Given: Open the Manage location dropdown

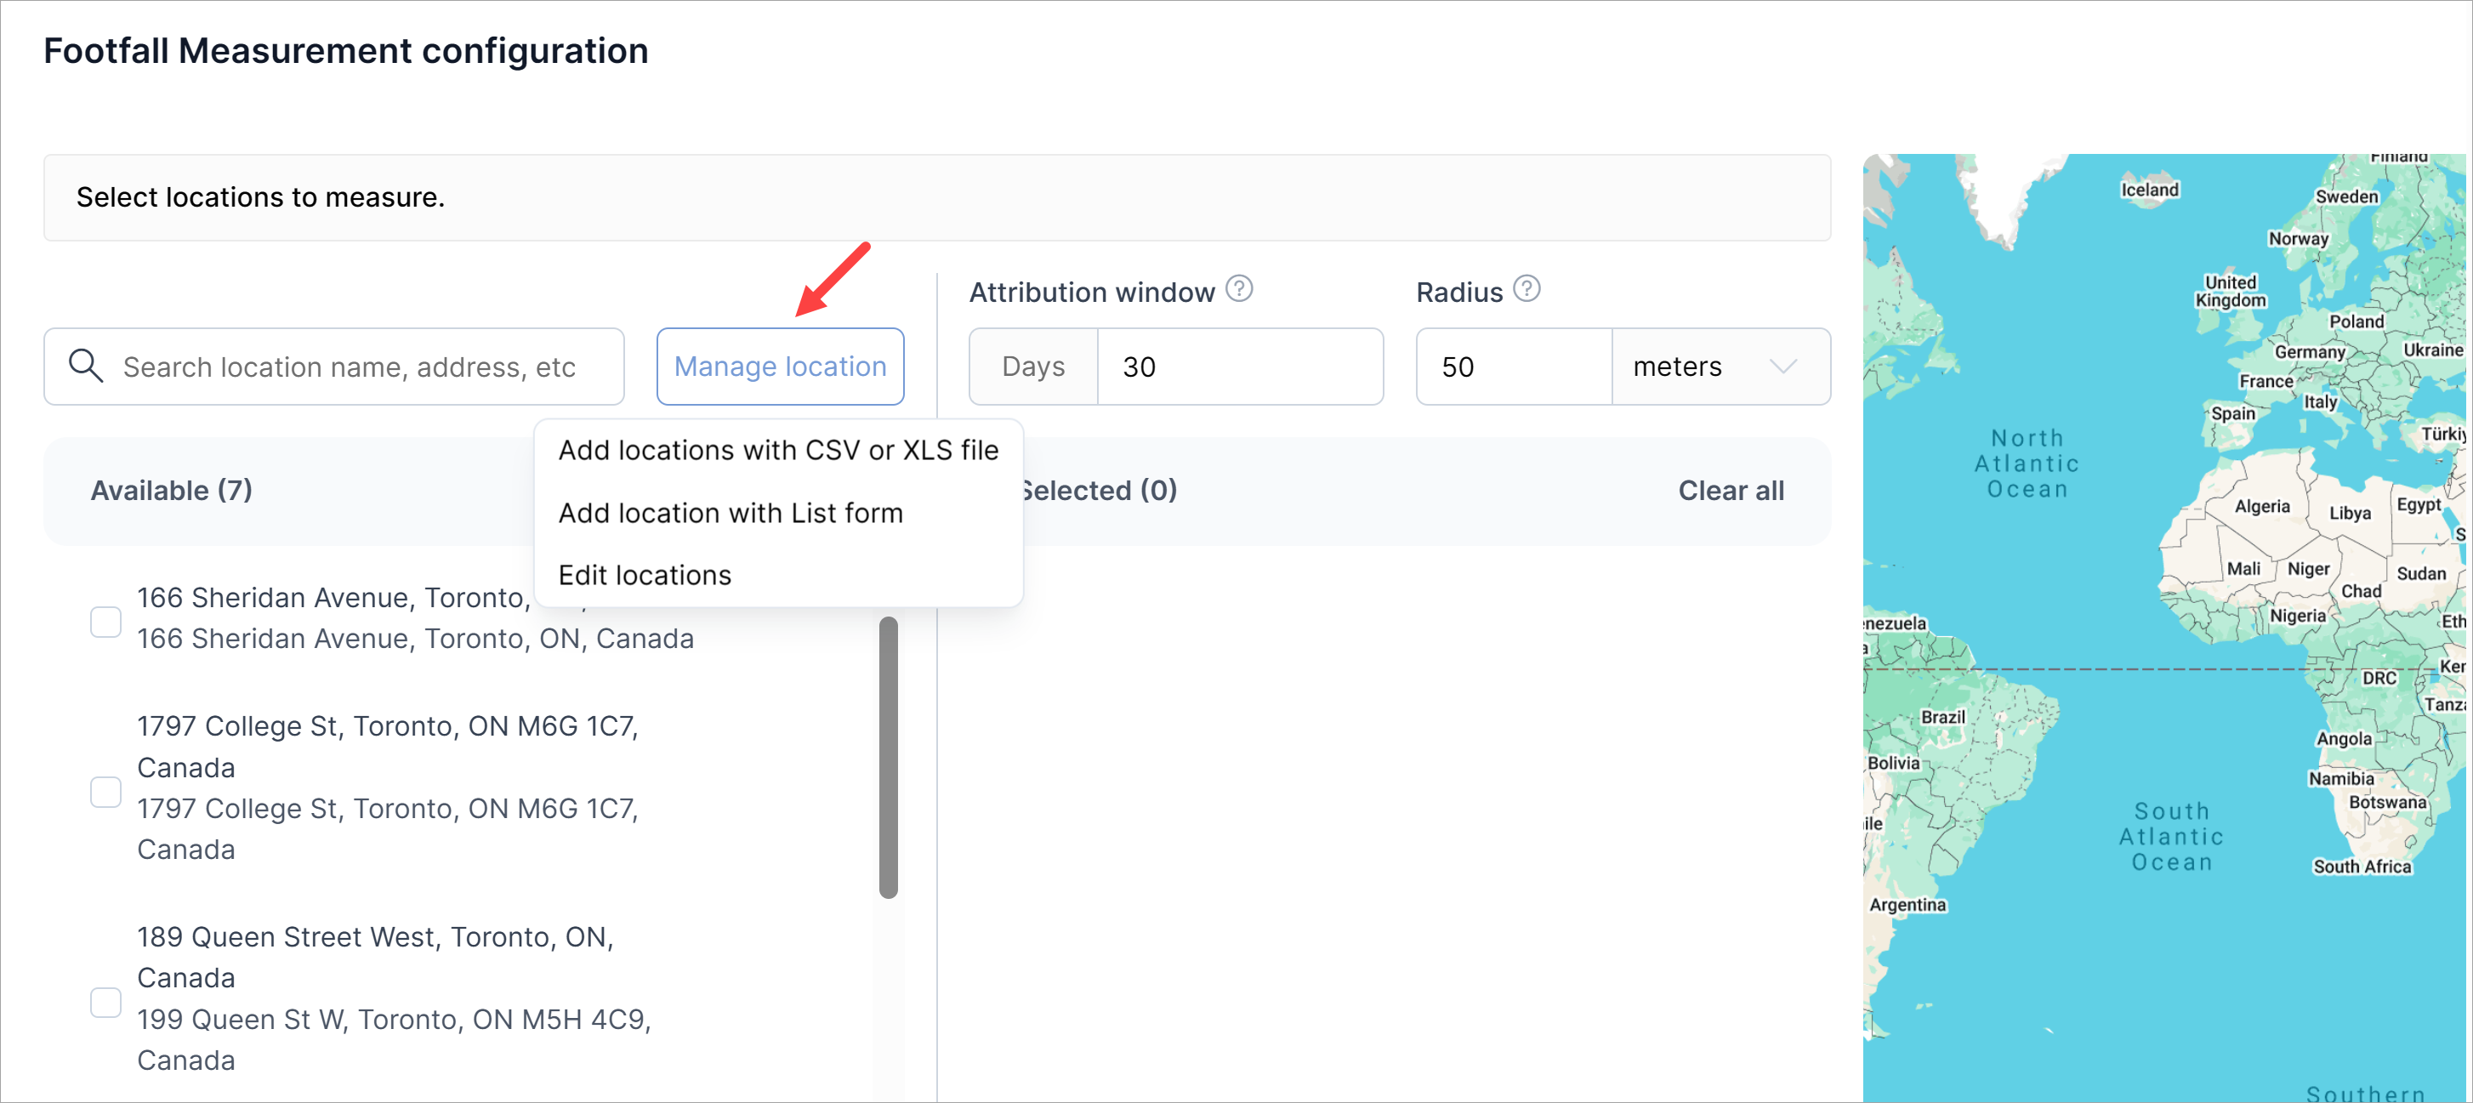Looking at the screenshot, I should (780, 367).
